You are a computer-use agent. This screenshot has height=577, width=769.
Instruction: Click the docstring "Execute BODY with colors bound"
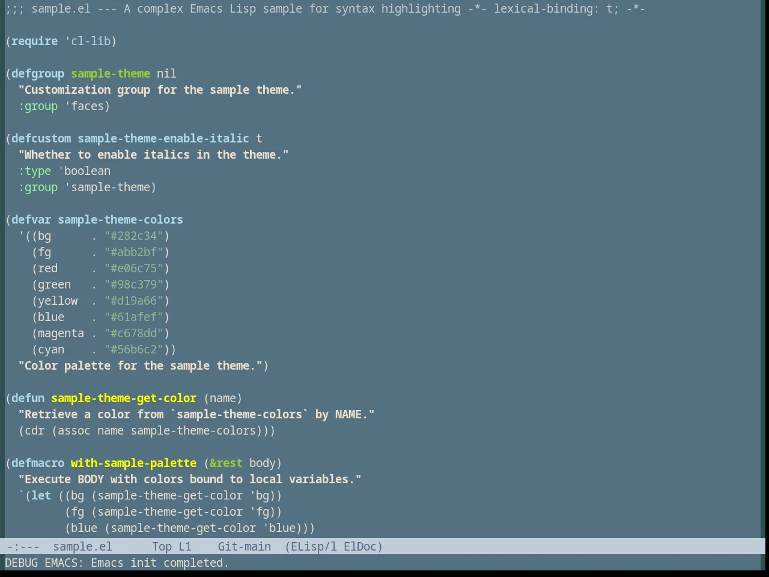coord(190,479)
